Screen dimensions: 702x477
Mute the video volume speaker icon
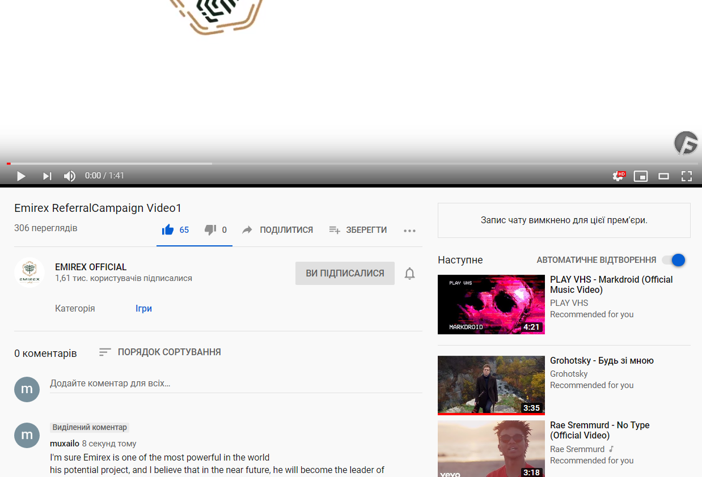[x=70, y=176]
